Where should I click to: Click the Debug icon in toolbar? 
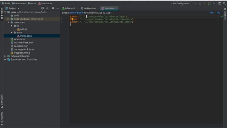tap(200, 3)
